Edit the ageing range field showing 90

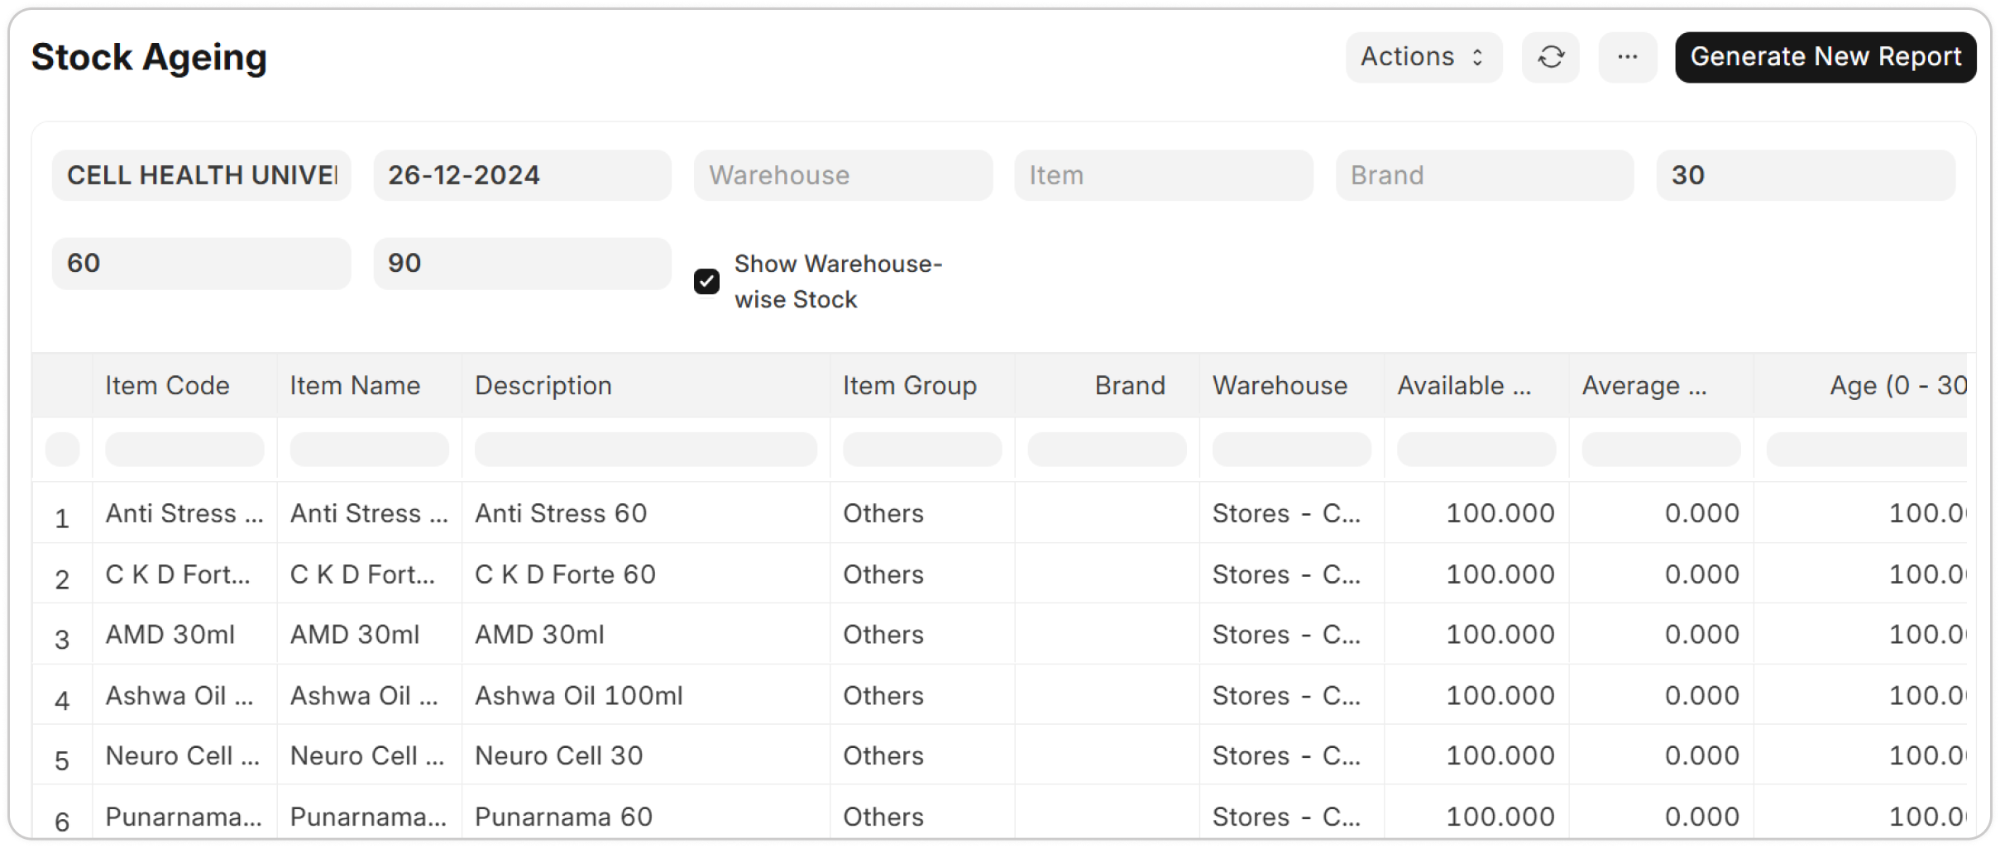click(522, 264)
